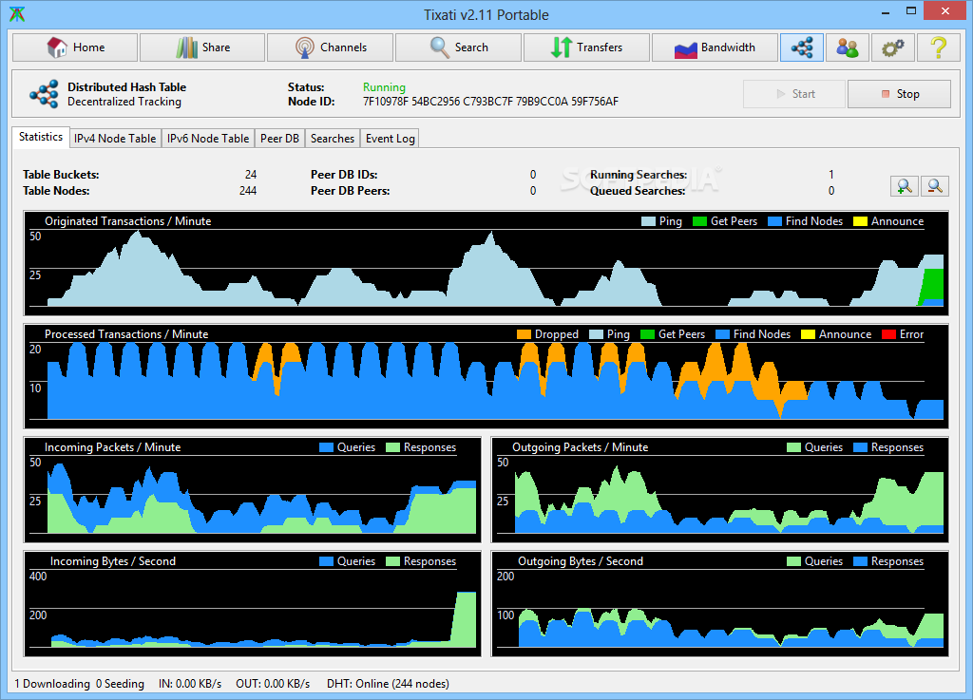Click the Ping swatch in Originated legend
Image resolution: width=973 pixels, height=700 pixels.
coord(648,221)
